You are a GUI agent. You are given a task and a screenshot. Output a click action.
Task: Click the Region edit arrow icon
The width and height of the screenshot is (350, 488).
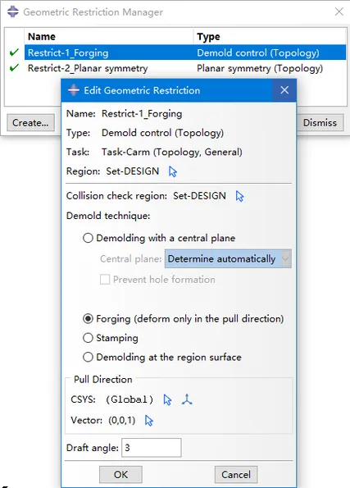(173, 171)
